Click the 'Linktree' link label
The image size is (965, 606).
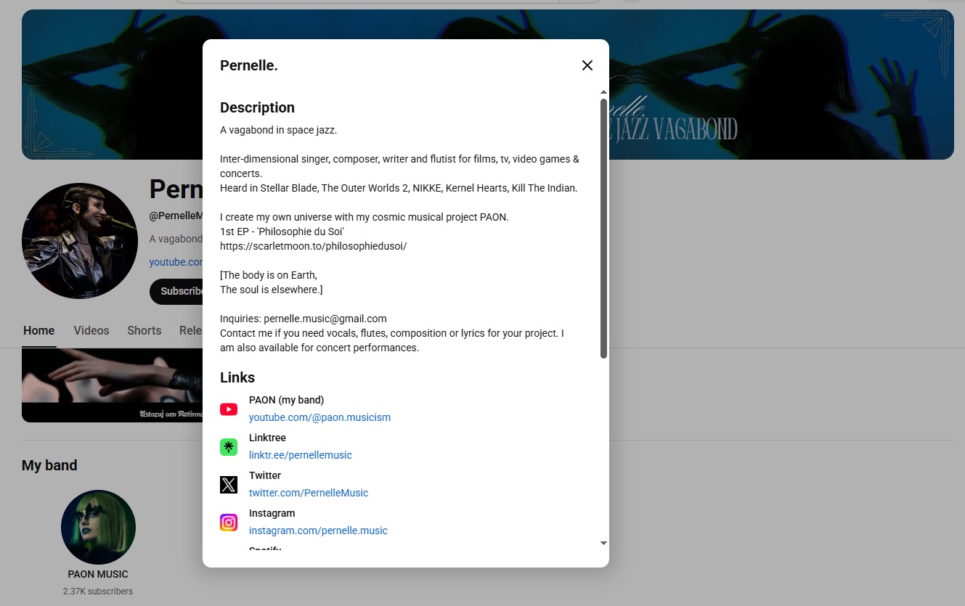(x=267, y=438)
